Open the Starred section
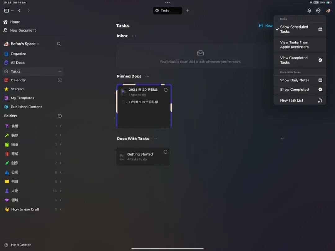Viewport: 335px width, 251px height. [33, 89]
